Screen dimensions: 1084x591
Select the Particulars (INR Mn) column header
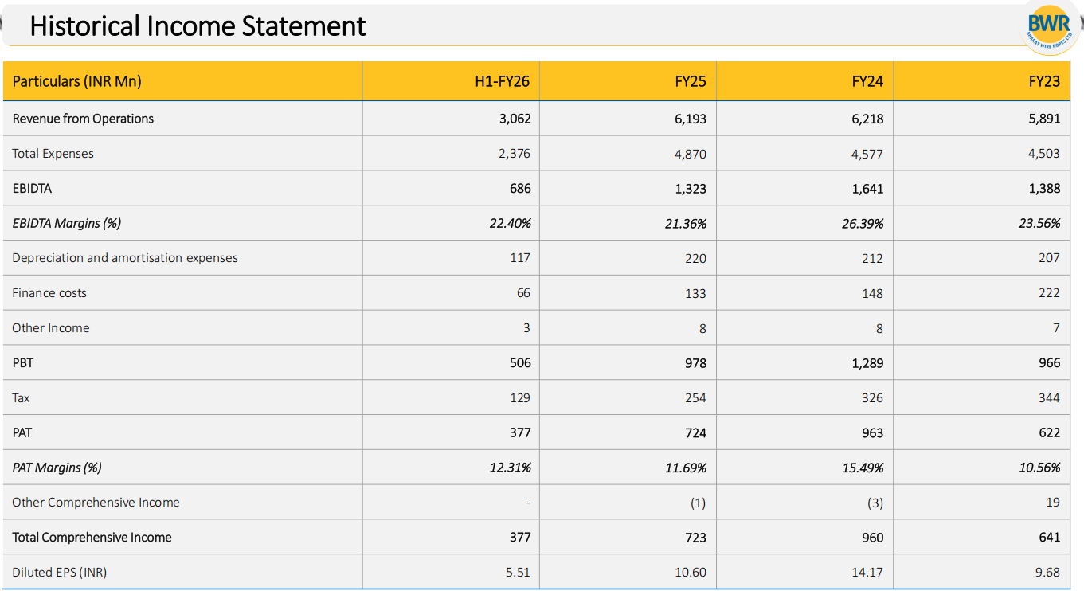tap(77, 81)
